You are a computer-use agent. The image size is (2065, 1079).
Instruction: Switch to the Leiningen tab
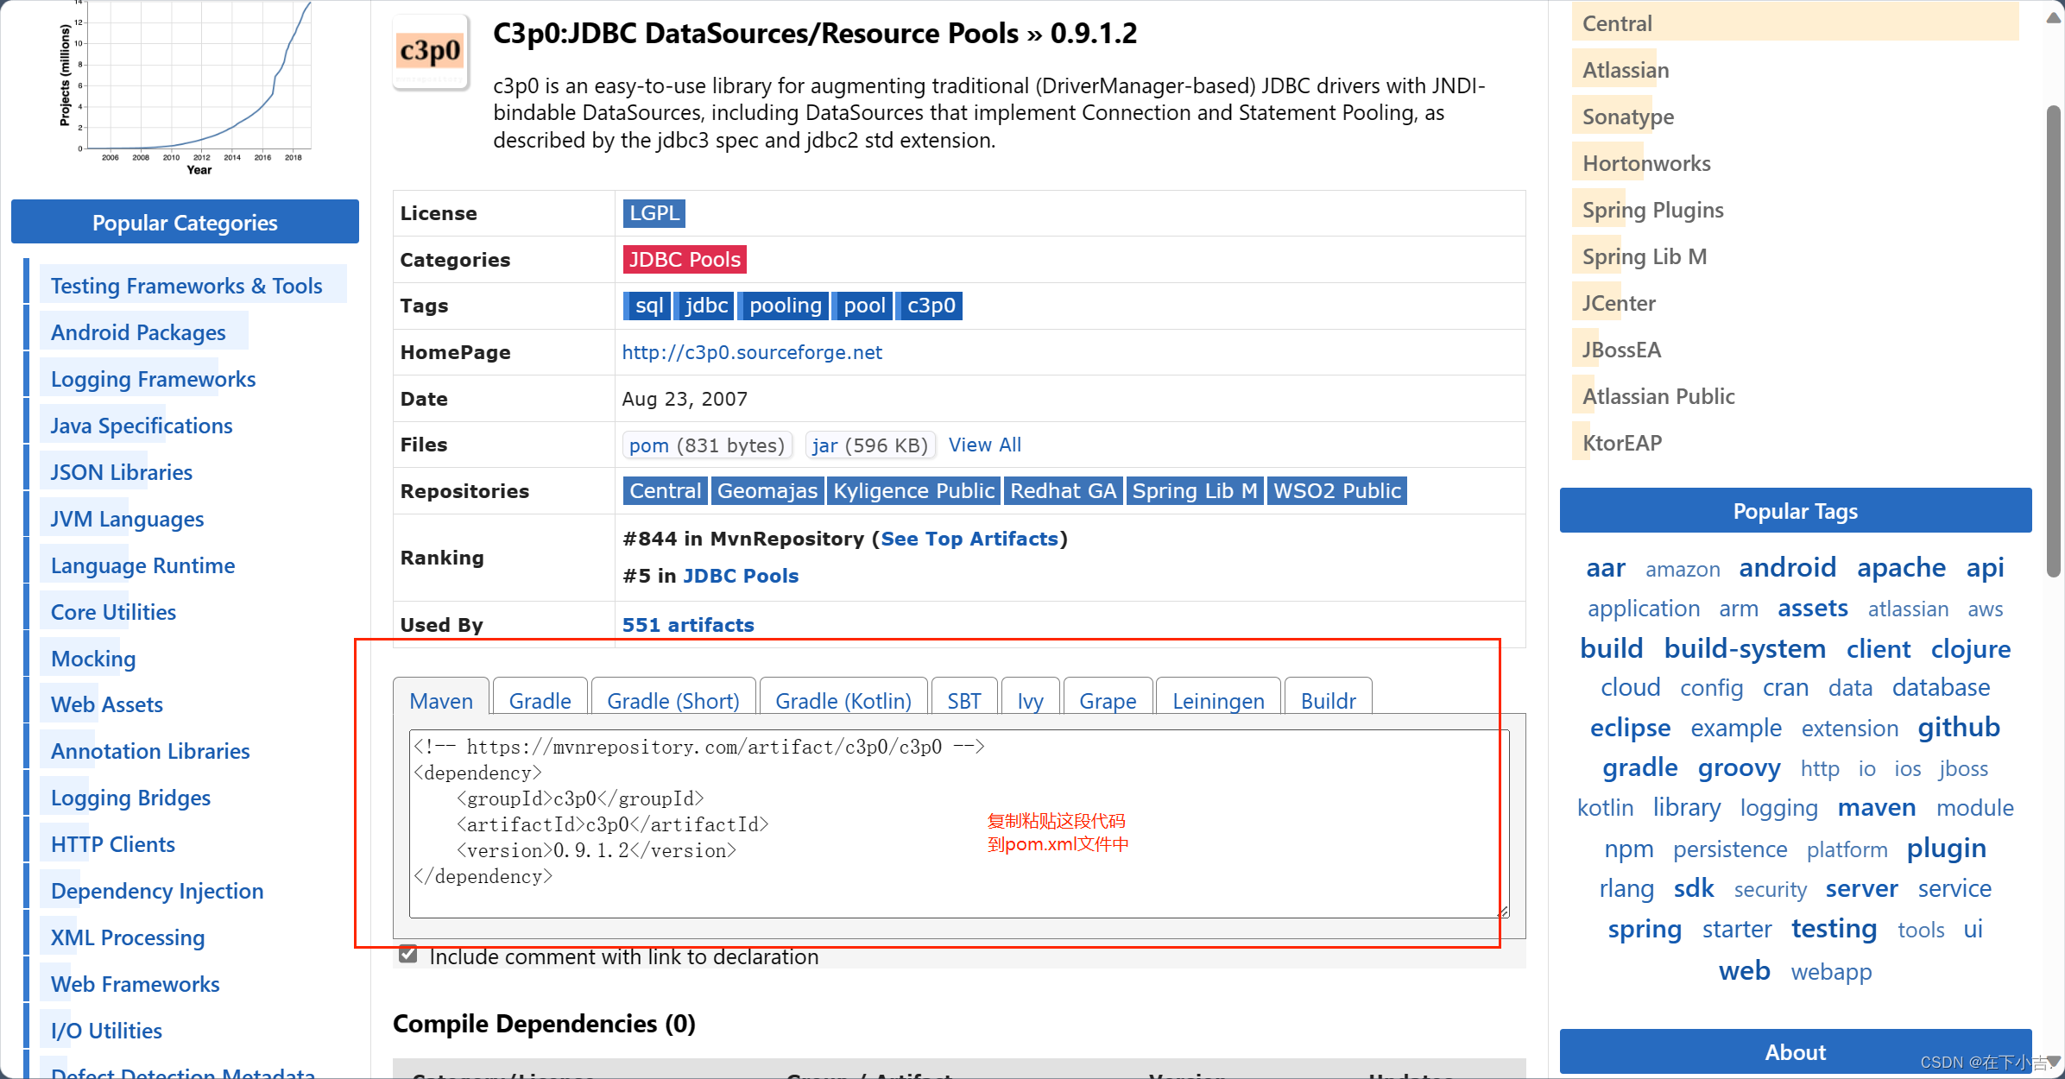click(x=1218, y=700)
